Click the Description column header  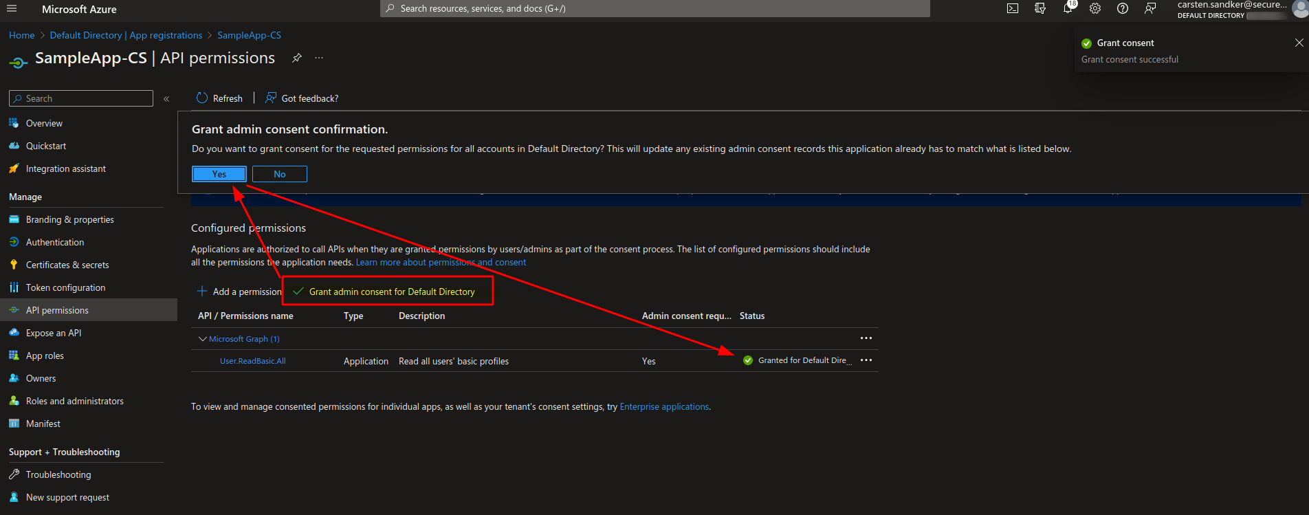(x=421, y=316)
